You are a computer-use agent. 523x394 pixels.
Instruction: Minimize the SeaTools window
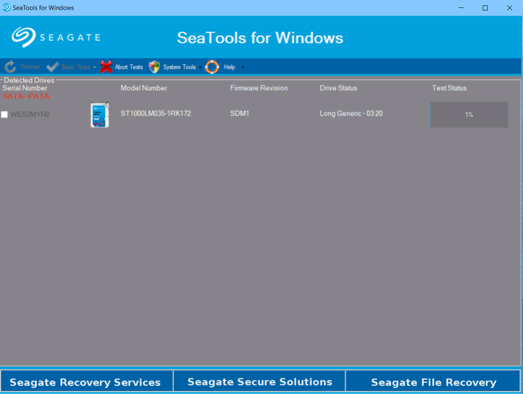pos(461,8)
